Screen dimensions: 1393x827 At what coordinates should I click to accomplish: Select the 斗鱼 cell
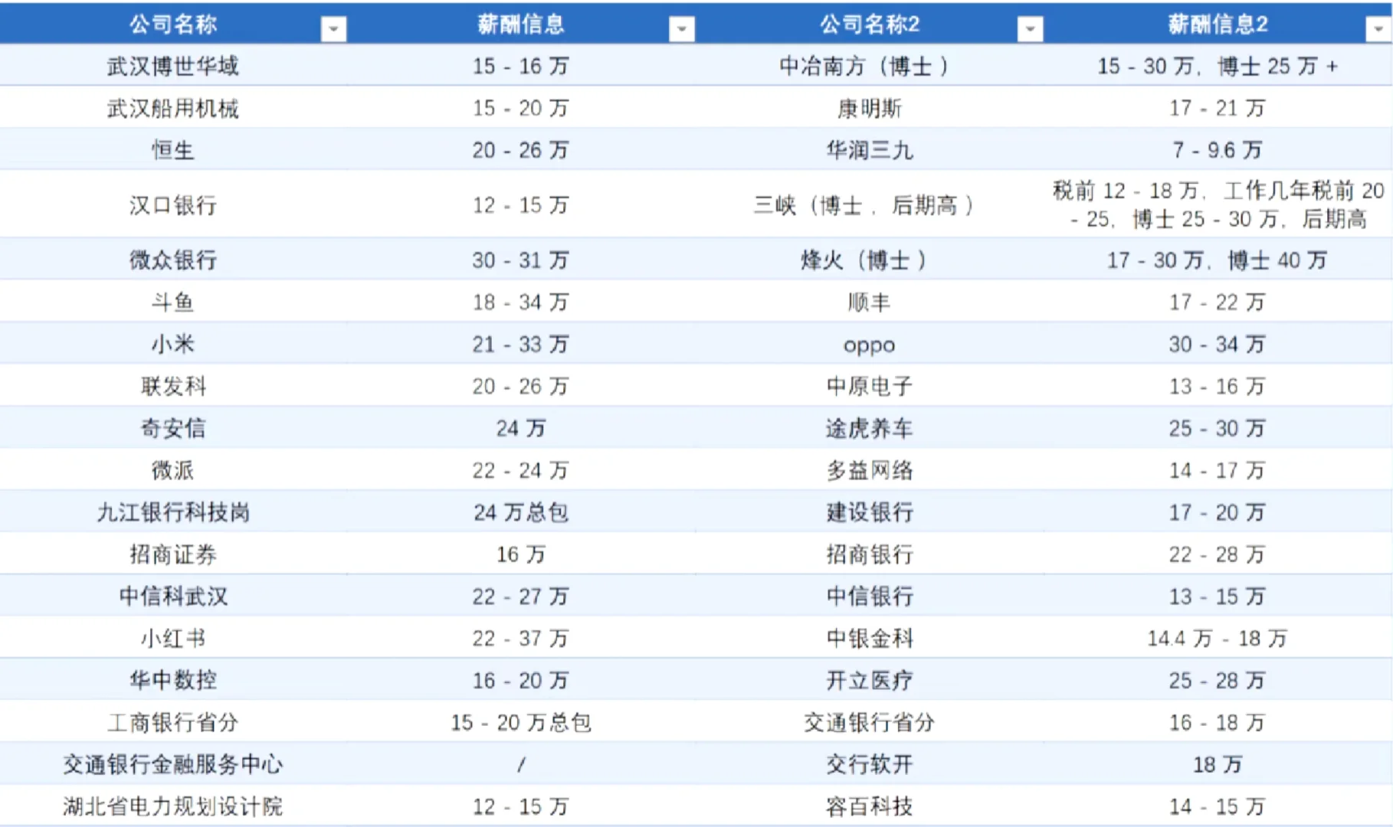[x=173, y=302]
